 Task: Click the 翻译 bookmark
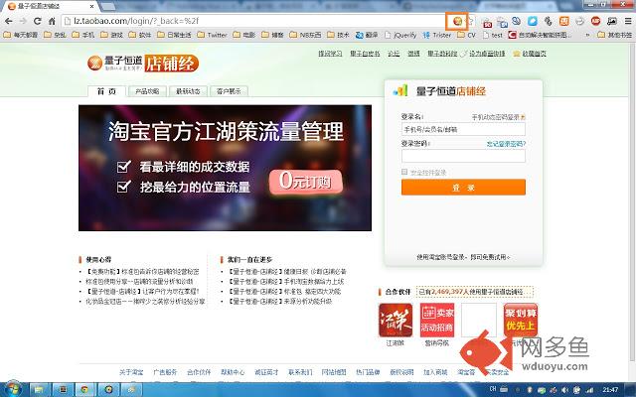(x=367, y=36)
